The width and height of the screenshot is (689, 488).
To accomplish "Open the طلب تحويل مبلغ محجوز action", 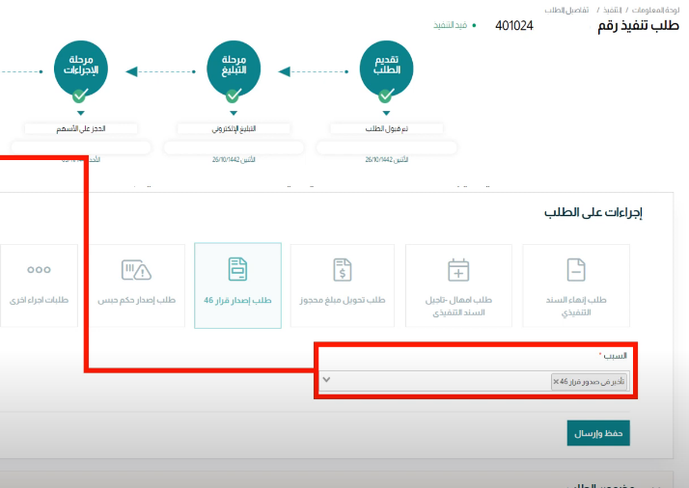I will (x=343, y=286).
